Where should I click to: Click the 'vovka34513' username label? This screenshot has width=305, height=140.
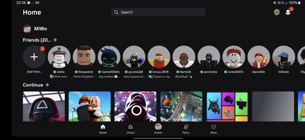[x=235, y=72]
